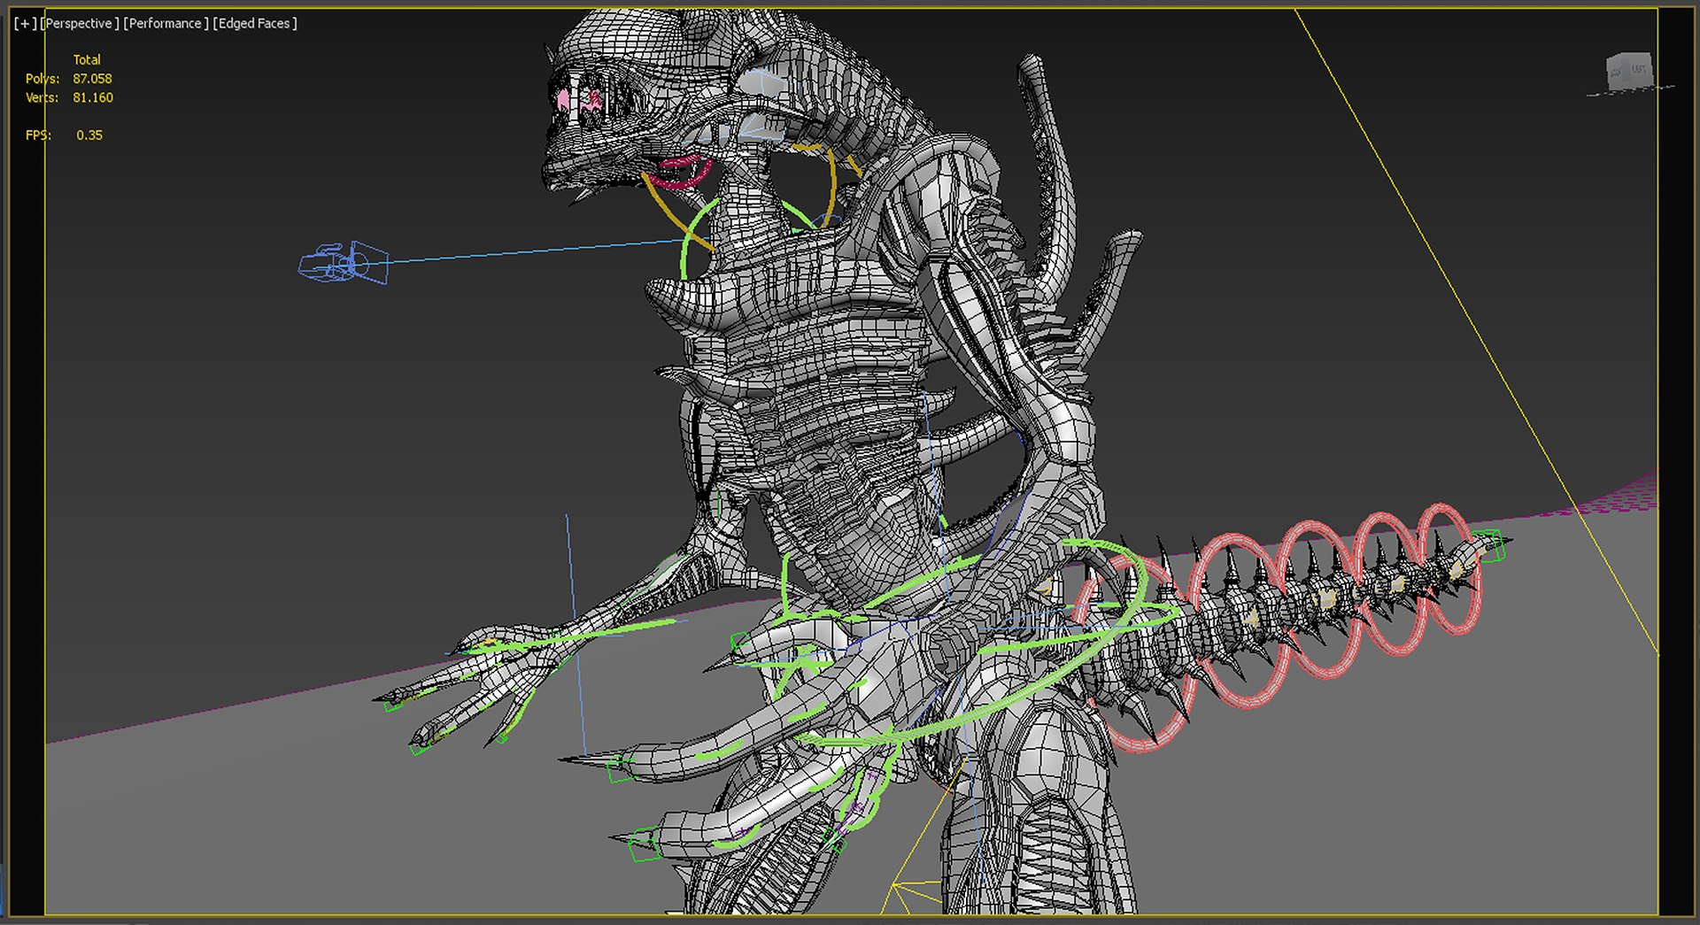This screenshot has height=925, width=1700.
Task: Open the Edged Faces shading menu
Action: point(255,24)
